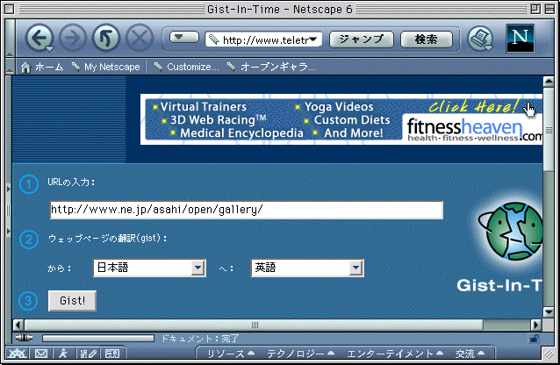Click the ジャンプ (Go) button
The width and height of the screenshot is (560, 365).
[x=361, y=39]
